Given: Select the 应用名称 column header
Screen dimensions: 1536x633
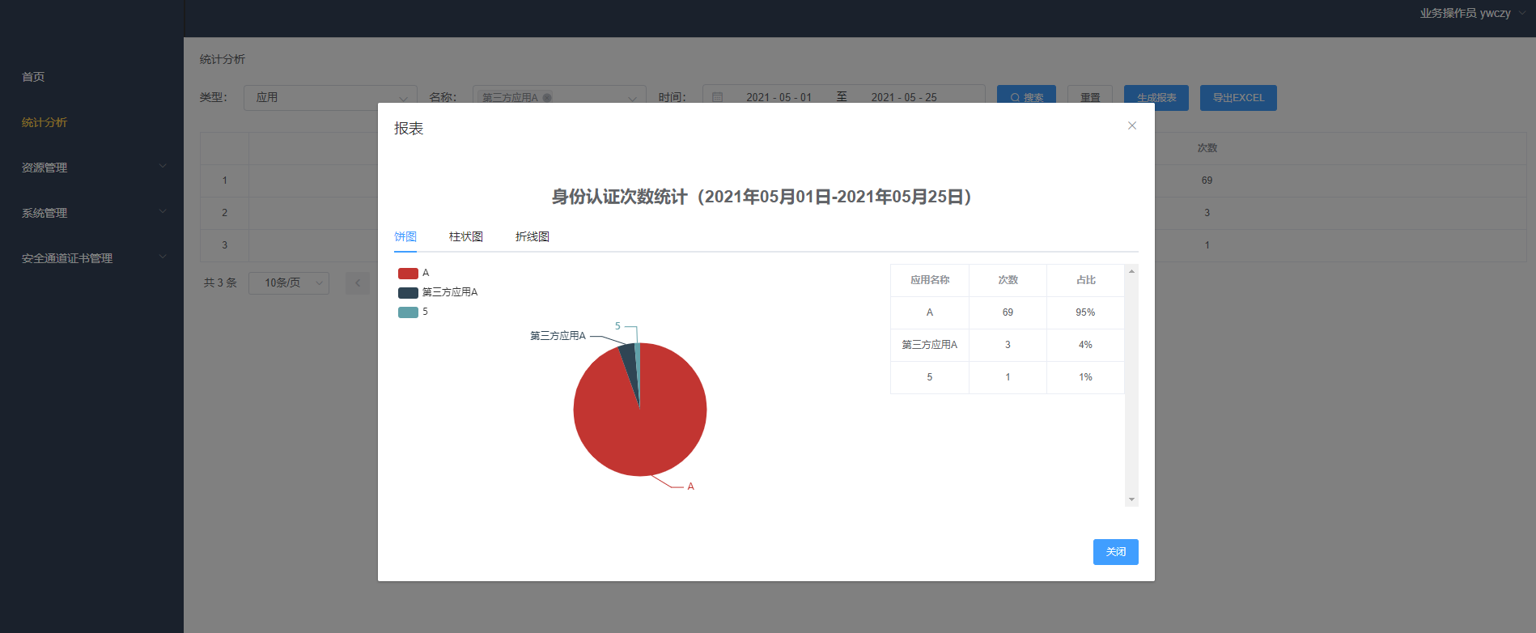Looking at the screenshot, I should (x=930, y=280).
